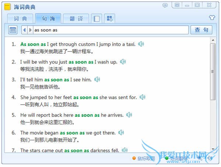Toggle 划词翻译 selection translation
221x167 pixels.
tap(176, 159)
